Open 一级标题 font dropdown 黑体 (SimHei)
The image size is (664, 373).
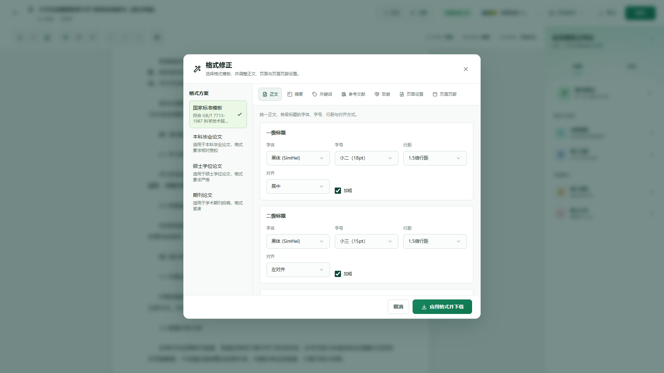pos(298,158)
